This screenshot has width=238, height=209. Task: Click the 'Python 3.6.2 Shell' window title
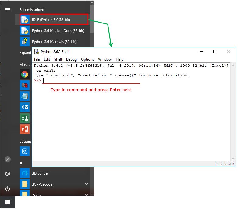tap(55, 52)
